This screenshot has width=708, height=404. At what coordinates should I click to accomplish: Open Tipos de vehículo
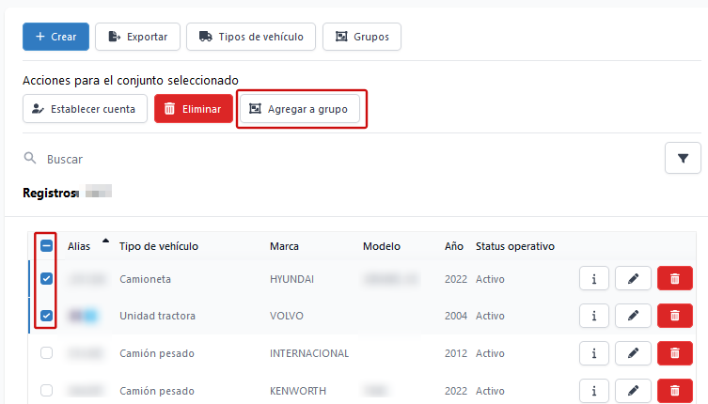tap(251, 37)
